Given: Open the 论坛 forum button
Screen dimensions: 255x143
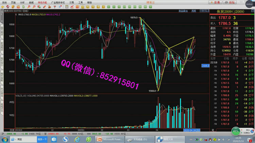Looking at the screenshot, I should pyautogui.click(x=230, y=2).
